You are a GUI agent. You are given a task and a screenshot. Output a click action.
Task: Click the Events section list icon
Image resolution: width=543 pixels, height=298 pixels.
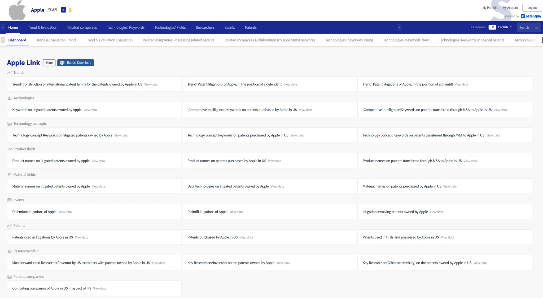pyautogui.click(x=10, y=200)
